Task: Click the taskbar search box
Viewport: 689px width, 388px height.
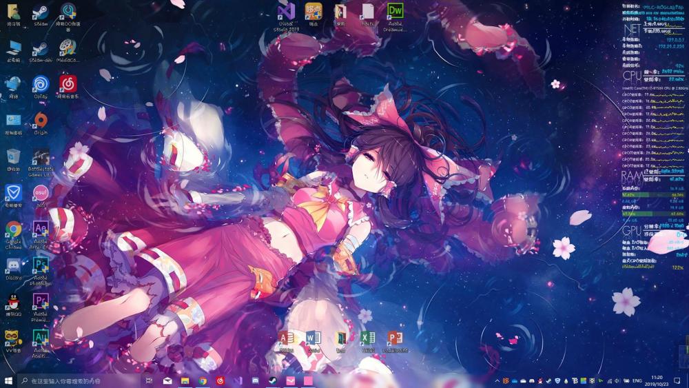Action: click(x=79, y=380)
